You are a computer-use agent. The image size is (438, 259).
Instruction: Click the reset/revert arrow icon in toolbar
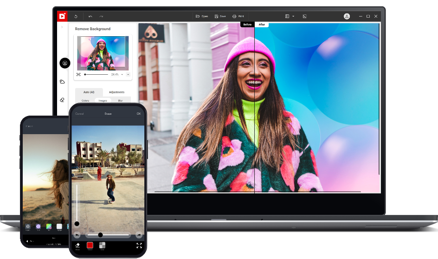click(76, 17)
